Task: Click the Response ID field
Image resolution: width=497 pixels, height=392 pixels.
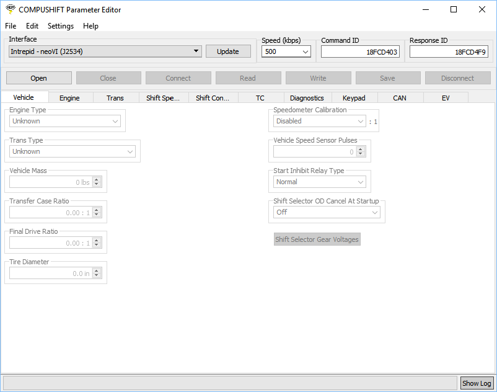Action: [449, 52]
